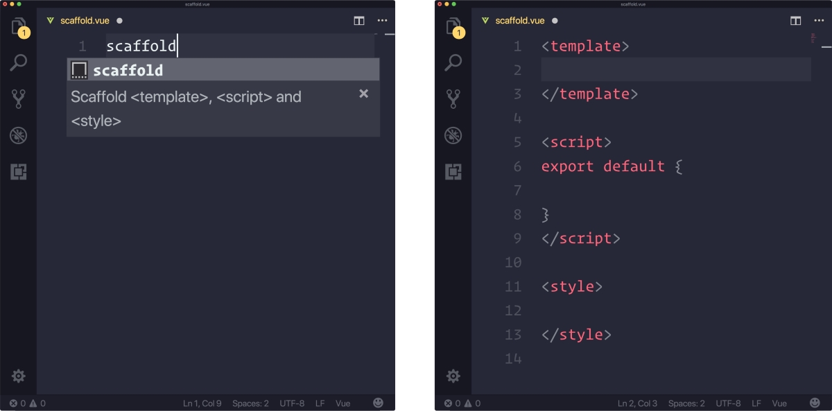Show errors and warnings in the left window
The image size is (832, 411).
pos(28,403)
